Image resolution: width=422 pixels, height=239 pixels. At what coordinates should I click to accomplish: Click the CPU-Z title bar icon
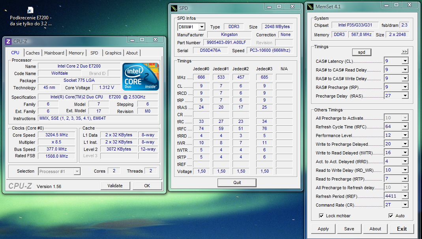(x=8, y=41)
